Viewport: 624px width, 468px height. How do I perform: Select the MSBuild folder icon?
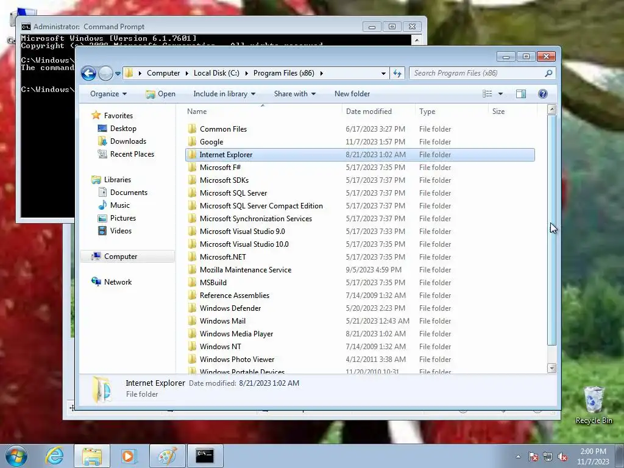tap(192, 282)
